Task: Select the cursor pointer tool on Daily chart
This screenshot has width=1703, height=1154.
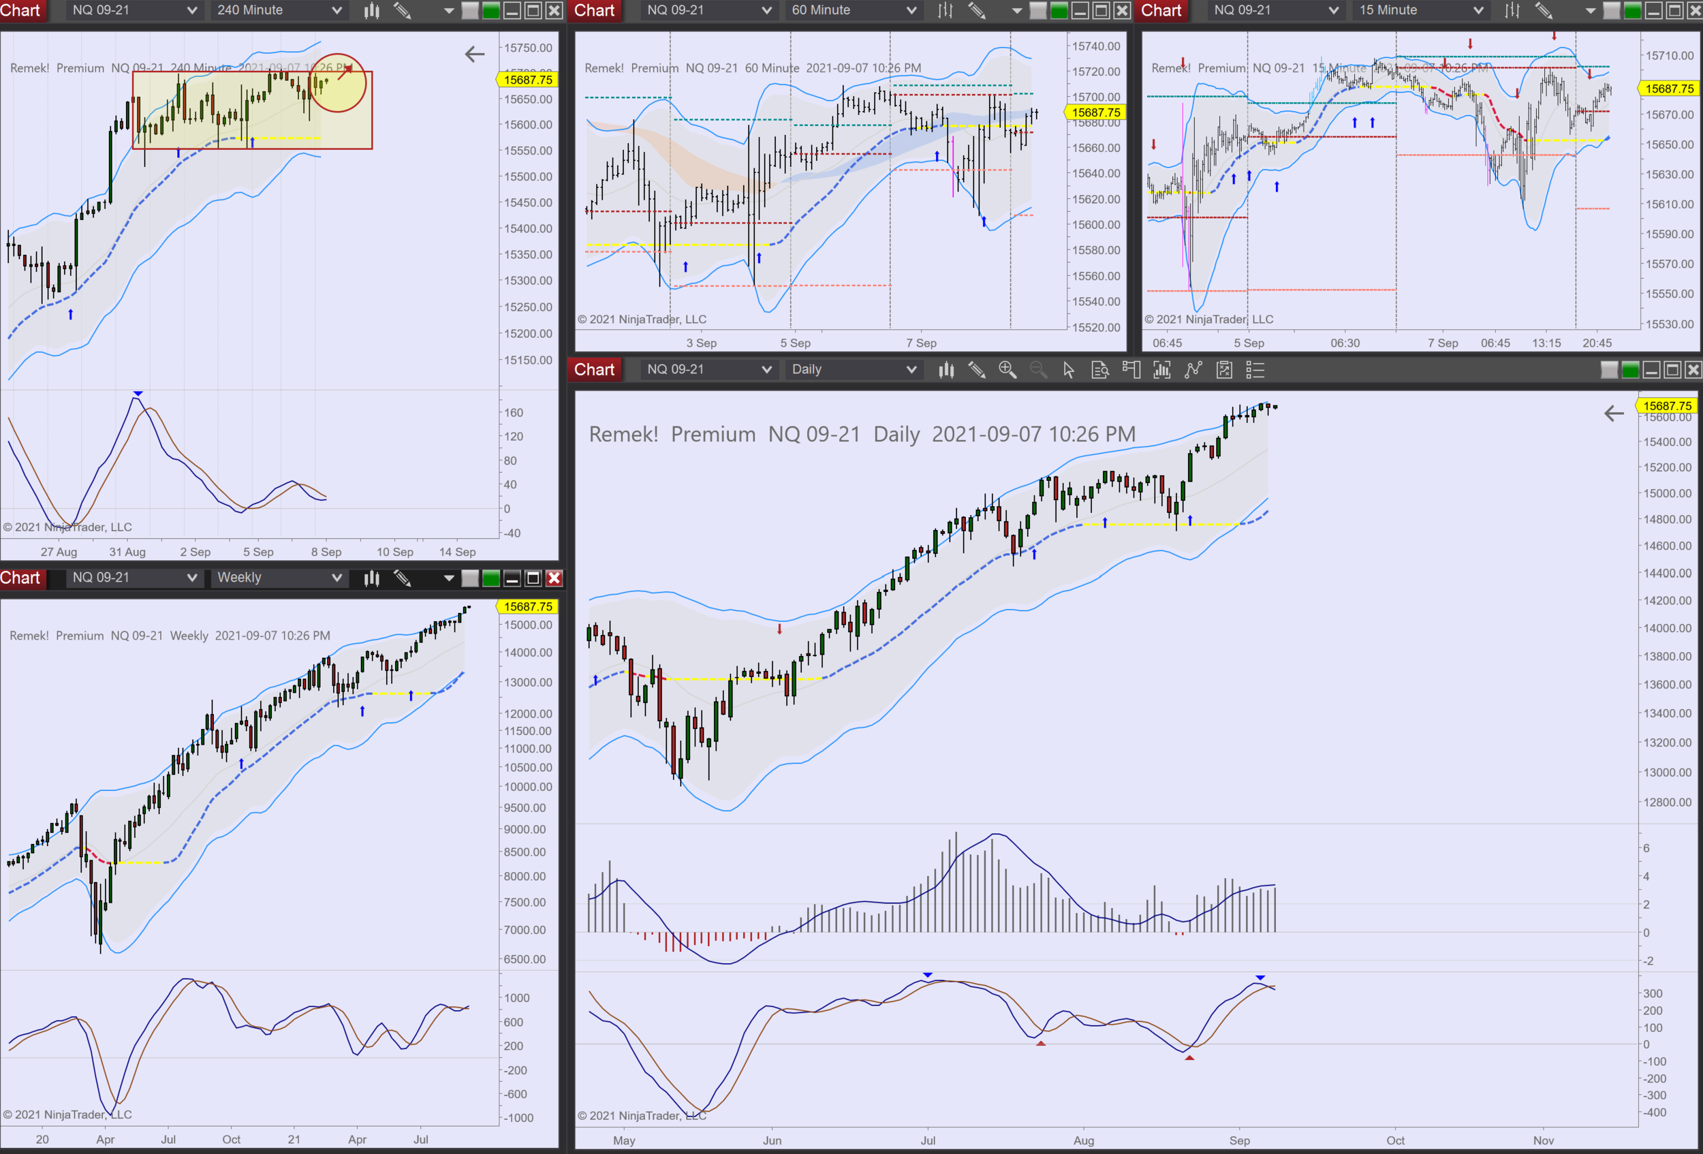Action: pyautogui.click(x=1068, y=370)
